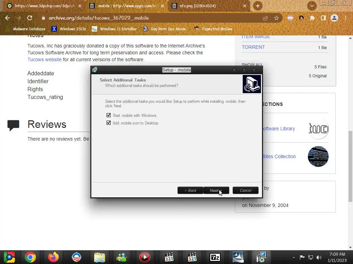Viewport: 353px width, 264px height.
Task: Click Next in the Setup wizard
Action: (216, 190)
